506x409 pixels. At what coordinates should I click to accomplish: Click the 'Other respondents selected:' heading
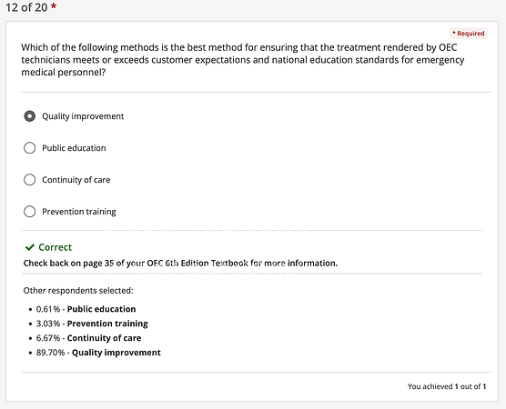(78, 291)
